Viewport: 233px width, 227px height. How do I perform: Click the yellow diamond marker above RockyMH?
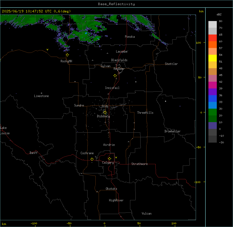click(x=68, y=55)
